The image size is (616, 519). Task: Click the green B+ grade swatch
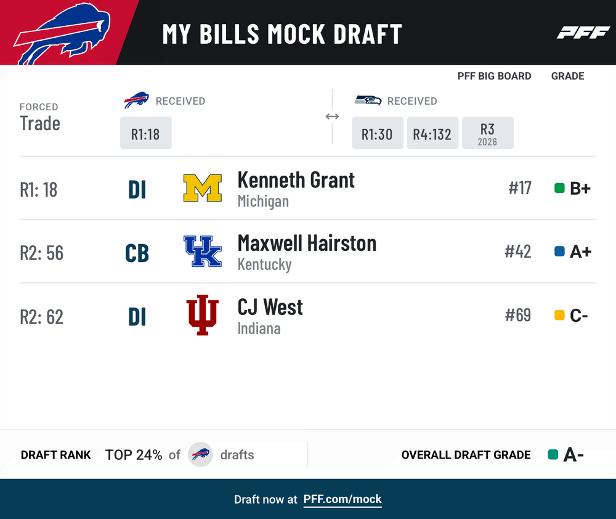559,188
